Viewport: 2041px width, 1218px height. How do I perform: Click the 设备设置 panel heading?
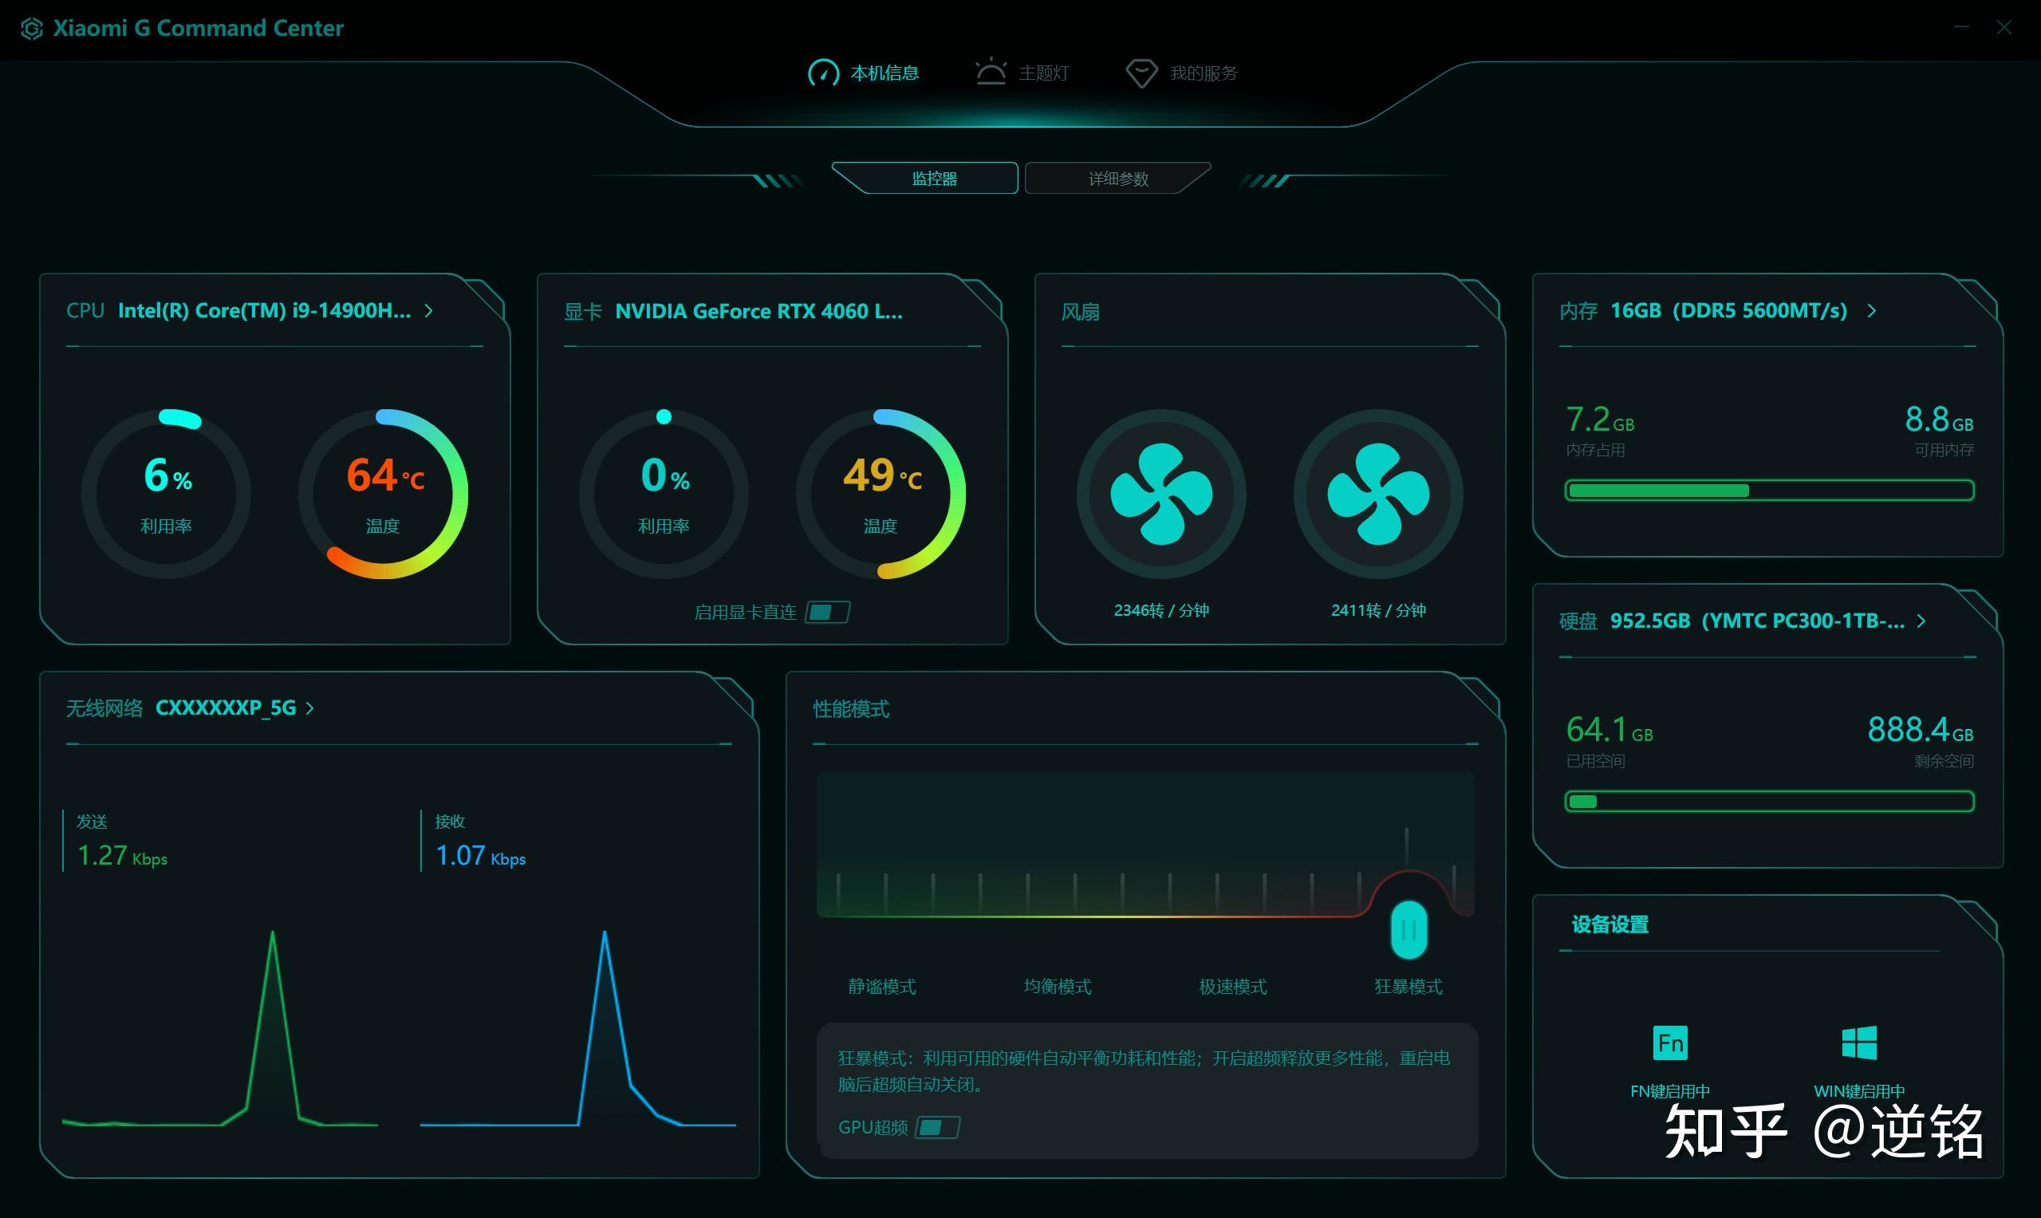(1610, 925)
